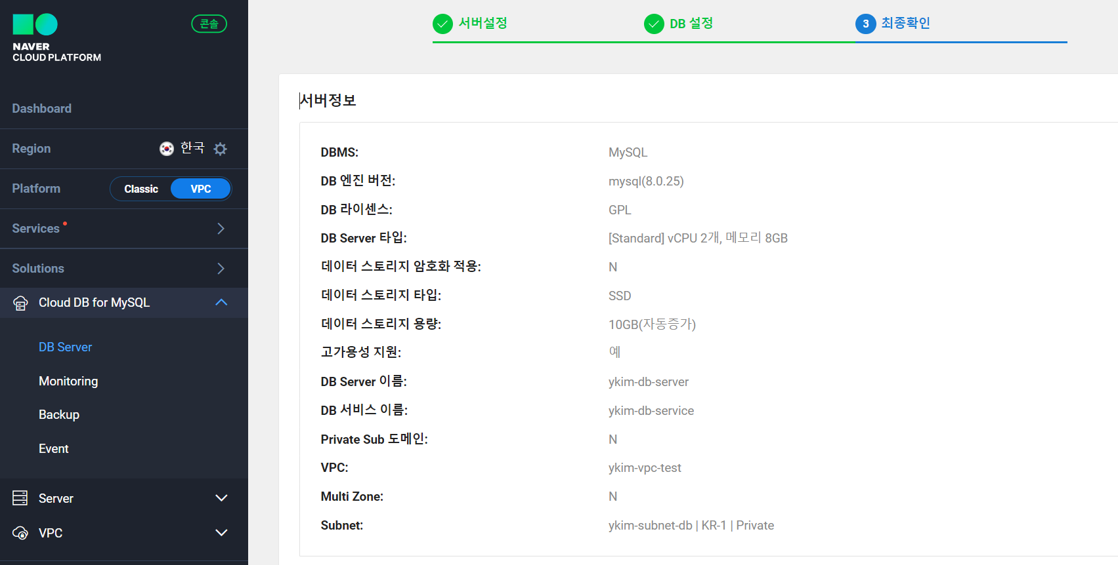The image size is (1118, 565).
Task: Select the [Standard] vCPU 2개 value
Action: tap(698, 239)
